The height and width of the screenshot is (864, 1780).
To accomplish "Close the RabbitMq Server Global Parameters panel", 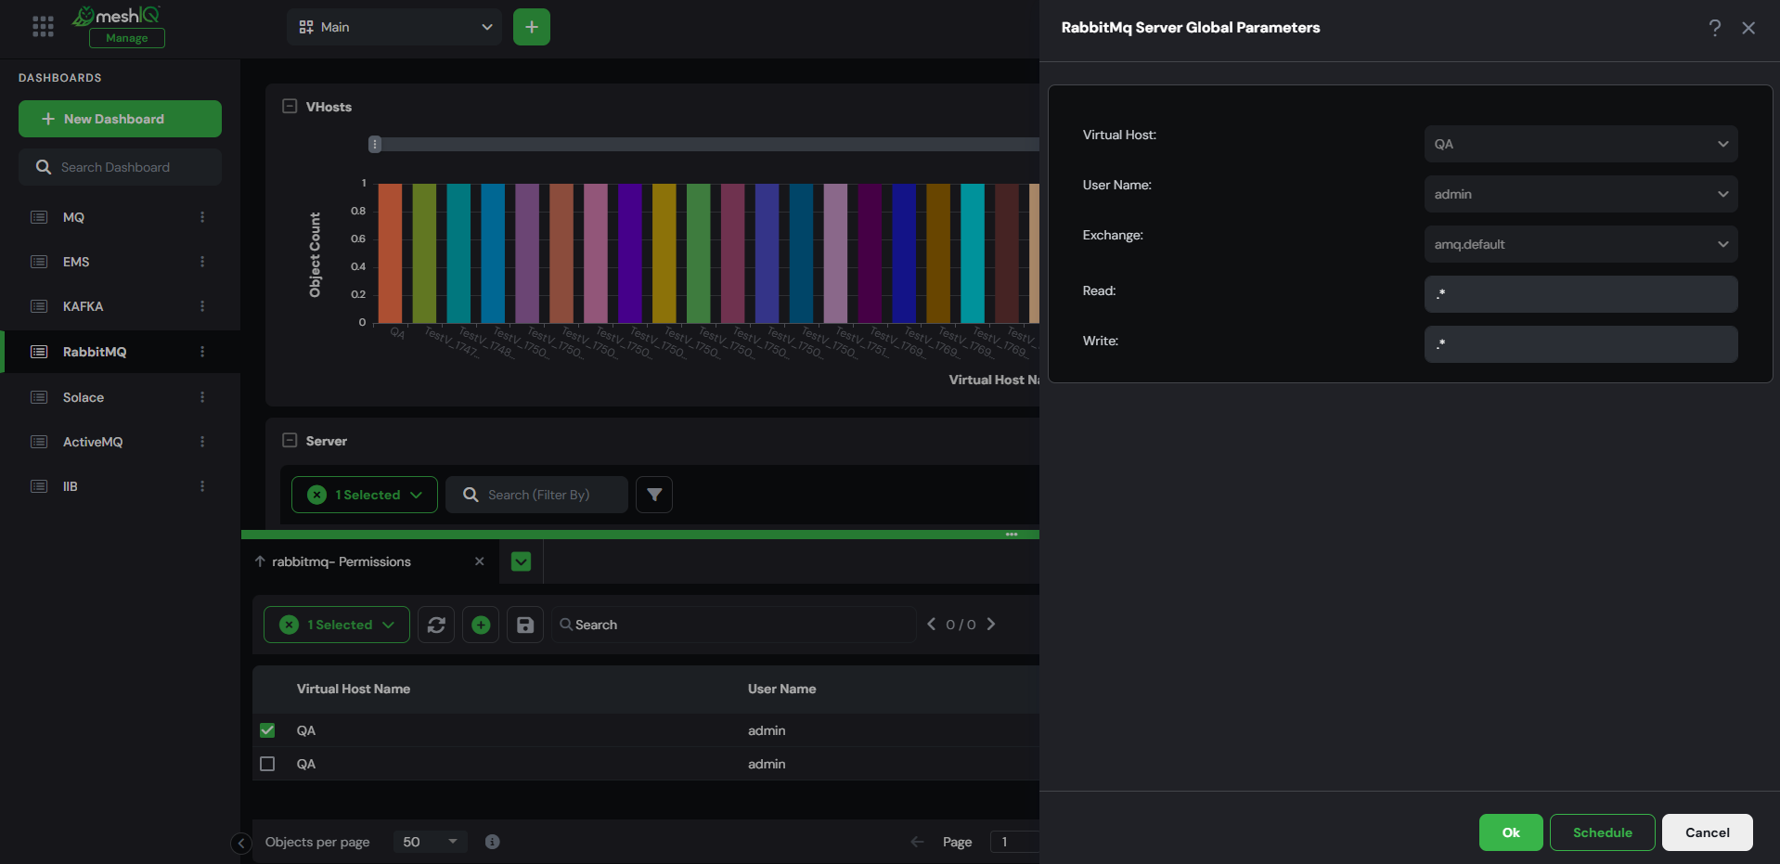I will click(x=1748, y=28).
